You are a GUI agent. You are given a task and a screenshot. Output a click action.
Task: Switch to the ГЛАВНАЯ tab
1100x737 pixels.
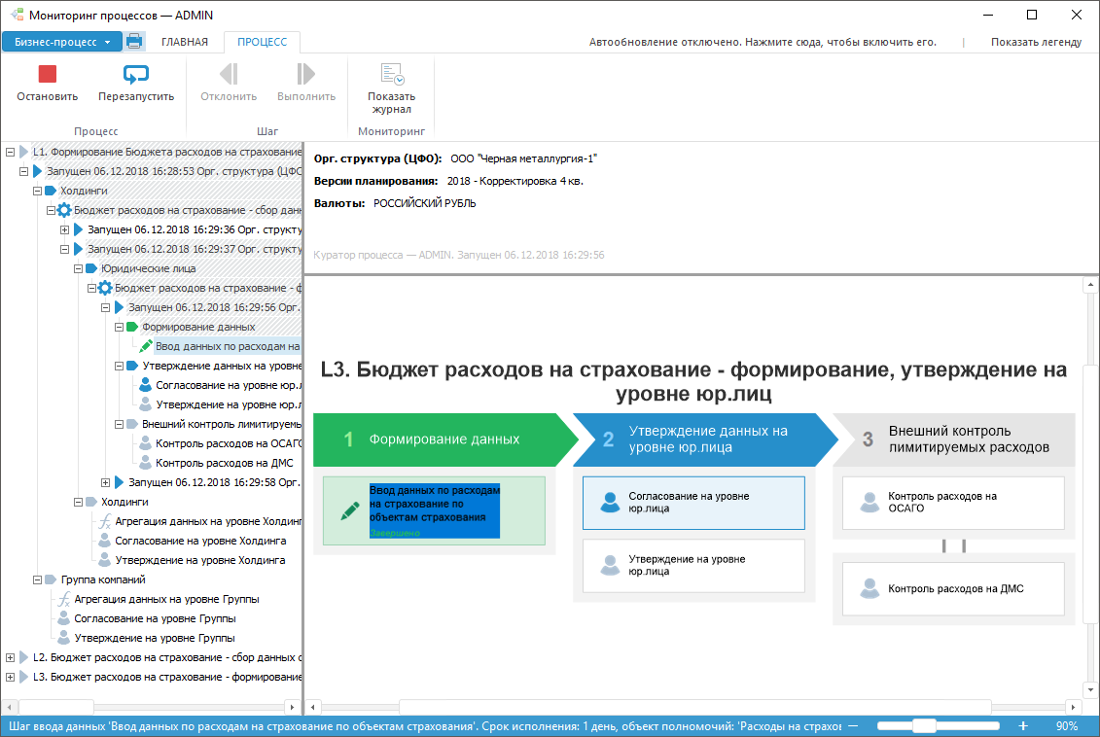click(x=185, y=42)
